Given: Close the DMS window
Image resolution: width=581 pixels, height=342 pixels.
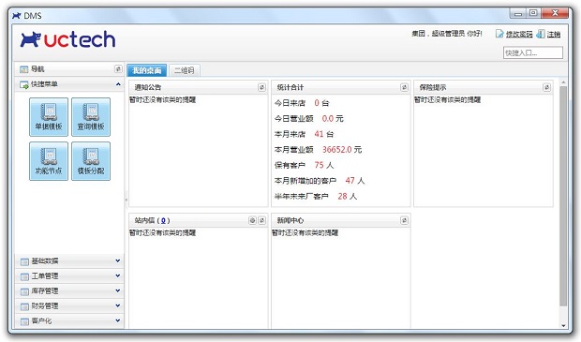Looking at the screenshot, I should click(555, 13).
